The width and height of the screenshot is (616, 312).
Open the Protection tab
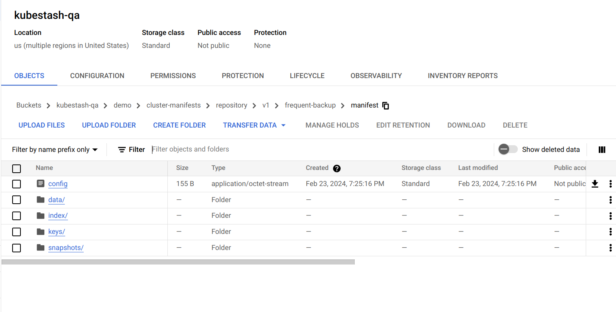click(243, 76)
